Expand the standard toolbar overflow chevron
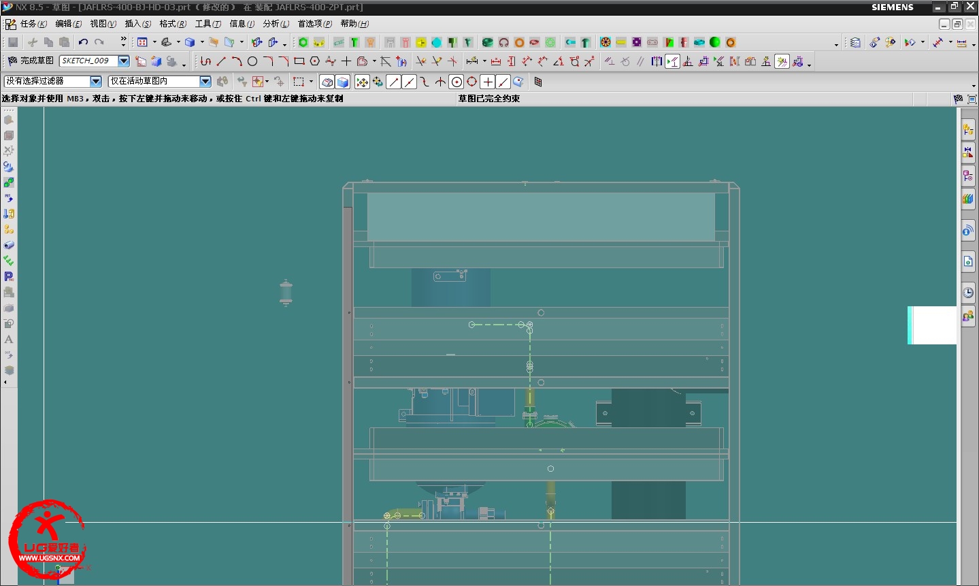This screenshot has width=979, height=586. [x=123, y=41]
